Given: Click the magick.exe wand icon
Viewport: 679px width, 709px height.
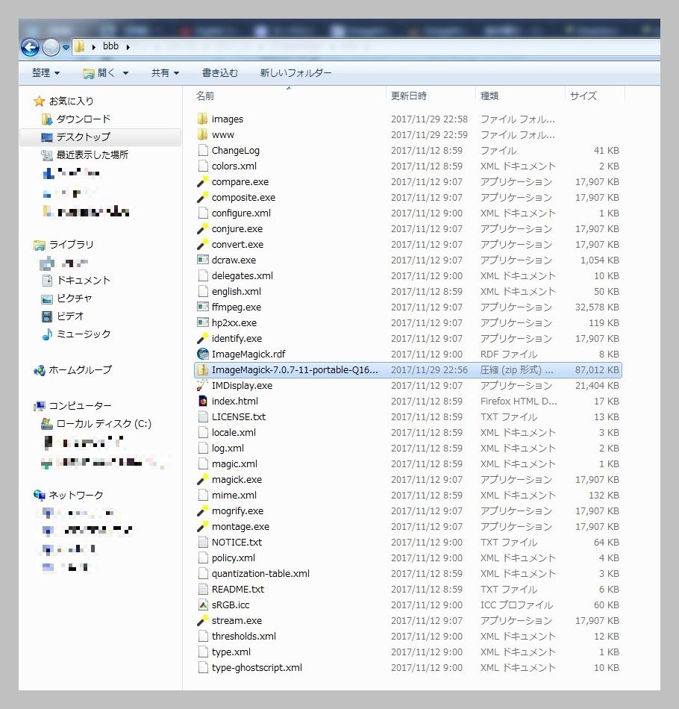Looking at the screenshot, I should click(202, 480).
